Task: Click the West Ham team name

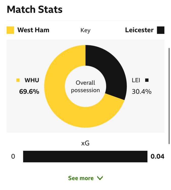Action: (x=33, y=30)
